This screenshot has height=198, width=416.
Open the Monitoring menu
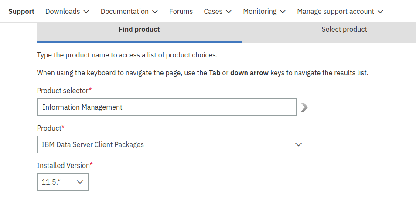[265, 12]
